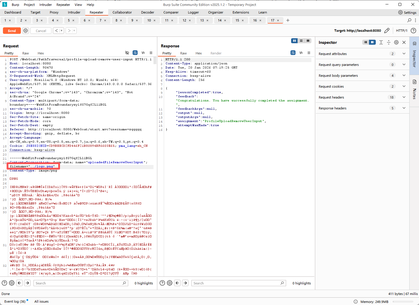Toggle the \n line-wrap option in Response
419x305 pixels.
tap(301, 53)
